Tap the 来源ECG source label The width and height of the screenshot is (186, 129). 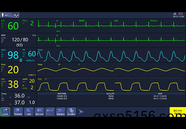click(32, 75)
